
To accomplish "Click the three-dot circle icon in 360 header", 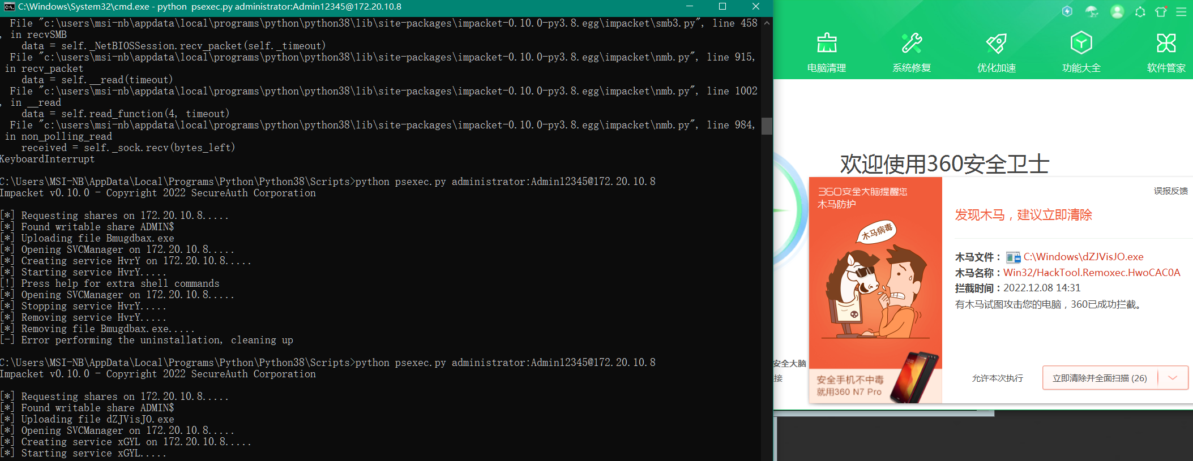I will click(x=1140, y=11).
